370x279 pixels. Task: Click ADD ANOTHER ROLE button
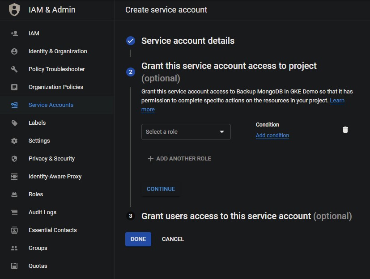coord(179,159)
